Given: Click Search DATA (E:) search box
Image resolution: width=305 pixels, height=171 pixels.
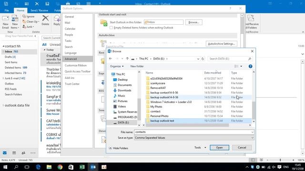Looking at the screenshot, I should [x=230, y=59].
